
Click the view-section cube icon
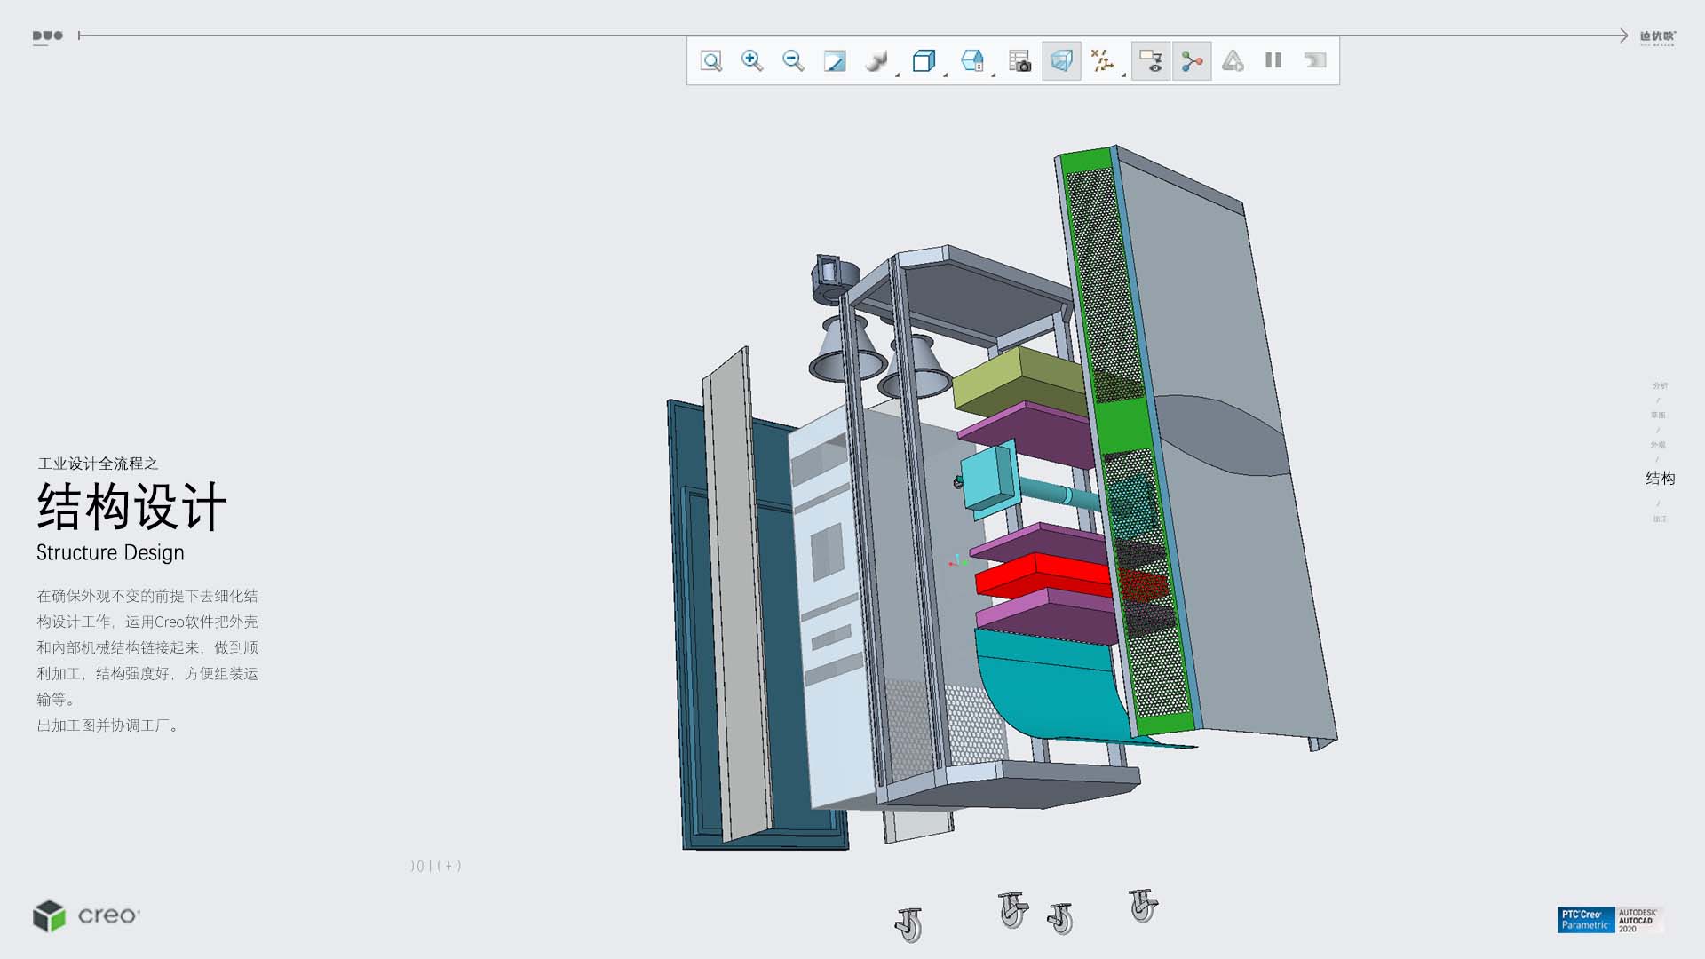point(972,61)
